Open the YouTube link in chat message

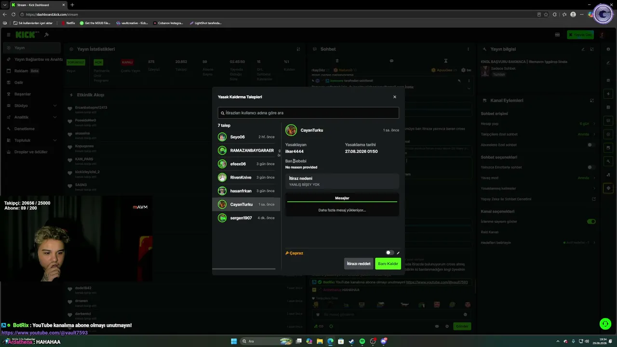[437, 282]
